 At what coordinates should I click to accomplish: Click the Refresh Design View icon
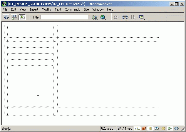pyautogui.click(x=115, y=17)
